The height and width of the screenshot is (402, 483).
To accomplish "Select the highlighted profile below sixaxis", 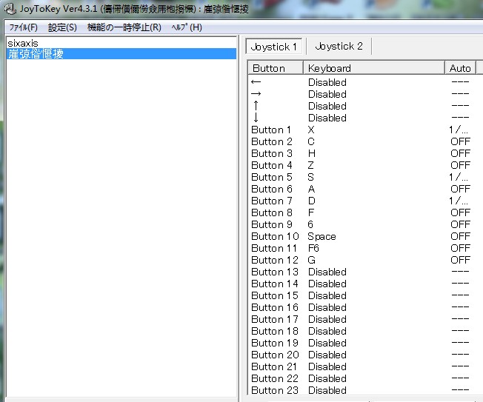I will click(36, 54).
